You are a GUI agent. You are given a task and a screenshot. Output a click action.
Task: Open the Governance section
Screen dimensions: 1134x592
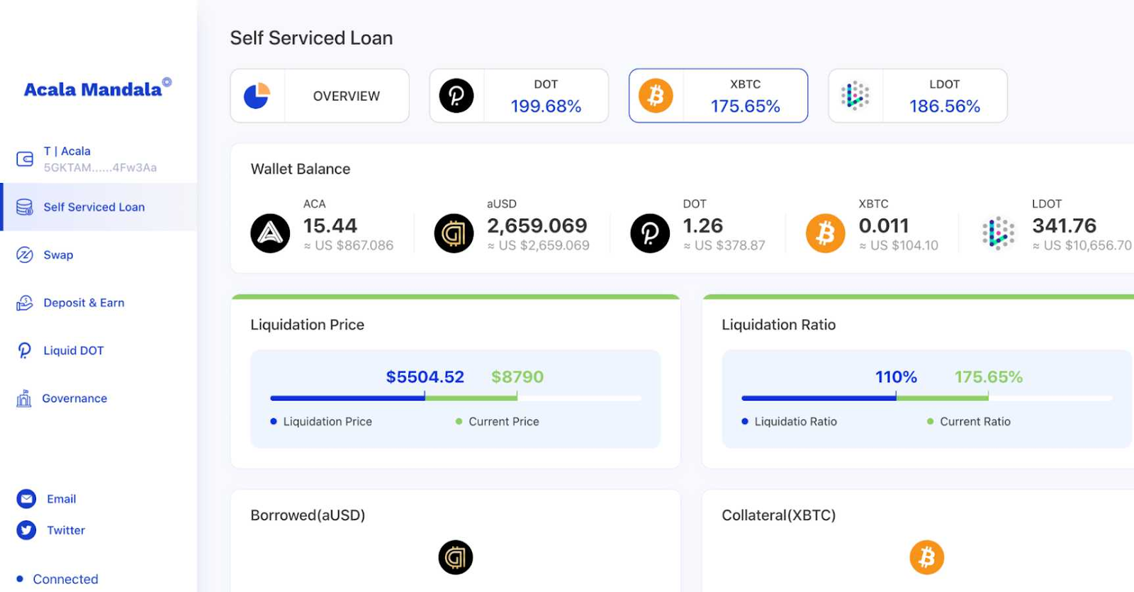tap(74, 398)
